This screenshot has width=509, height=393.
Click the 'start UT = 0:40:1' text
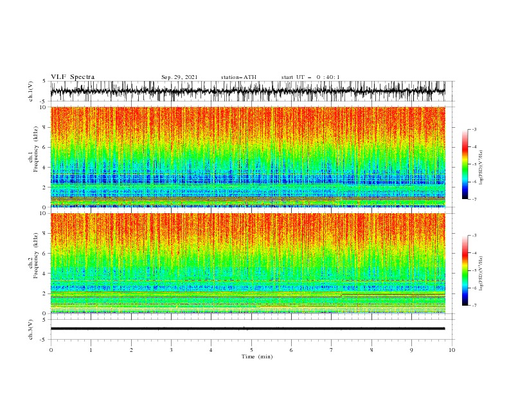pyautogui.click(x=310, y=77)
